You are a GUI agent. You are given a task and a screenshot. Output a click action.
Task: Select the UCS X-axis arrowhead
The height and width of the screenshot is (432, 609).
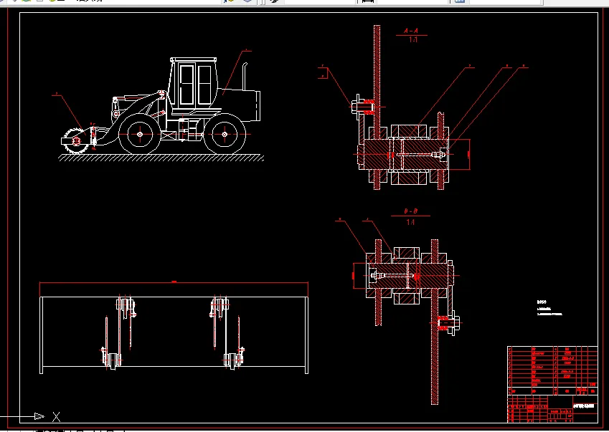(39, 416)
